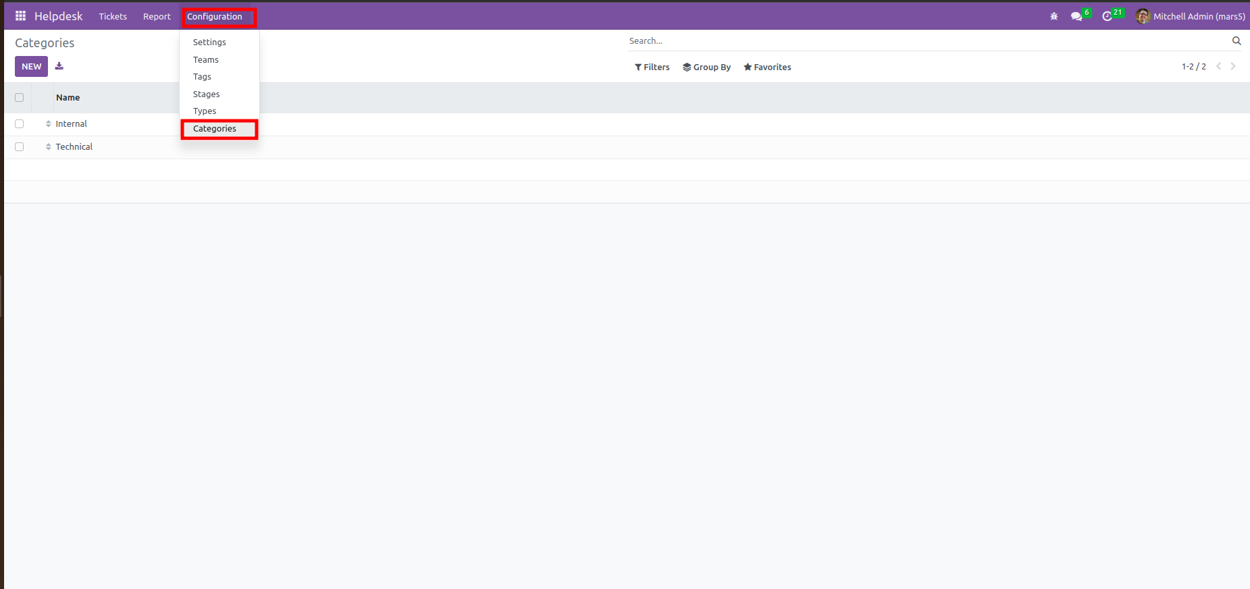The height and width of the screenshot is (589, 1250).
Task: Open the activities clock icon
Action: [x=1107, y=16]
